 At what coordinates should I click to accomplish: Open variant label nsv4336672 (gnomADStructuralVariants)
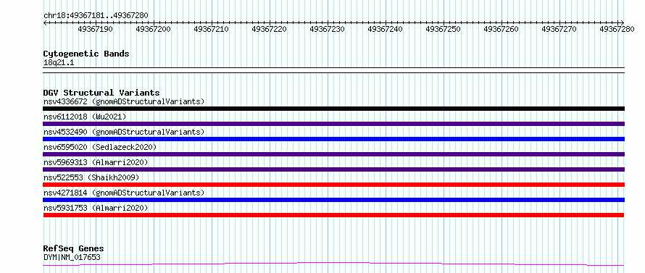pyautogui.click(x=124, y=101)
